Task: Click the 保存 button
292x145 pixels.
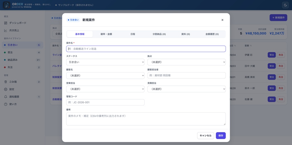Action: tap(221, 136)
